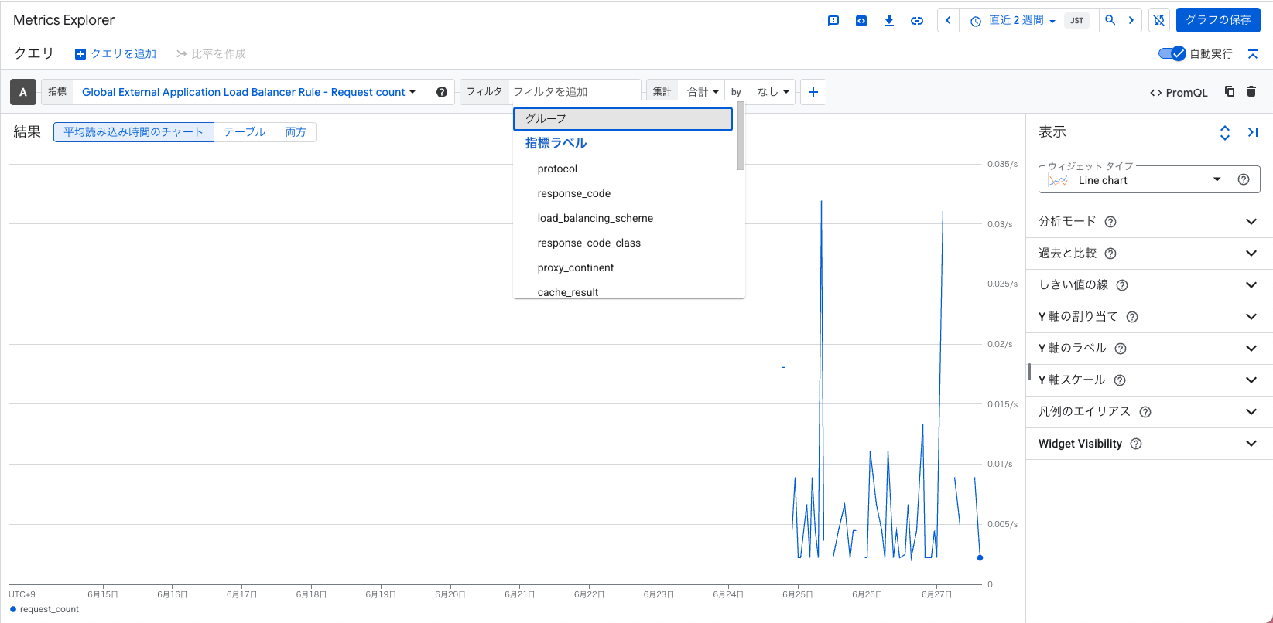1273x623 pixels.
Task: Go to the previous time range with the arrow
Action: pos(948,20)
